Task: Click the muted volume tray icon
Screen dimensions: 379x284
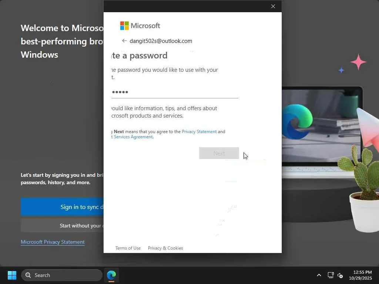Action: tap(340, 275)
